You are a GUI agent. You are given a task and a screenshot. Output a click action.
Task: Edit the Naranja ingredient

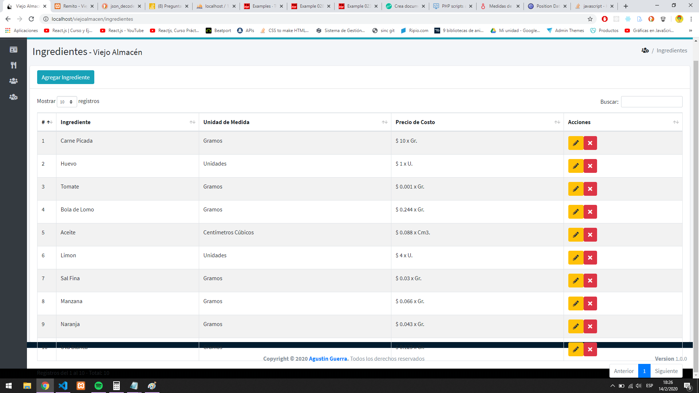click(x=576, y=326)
